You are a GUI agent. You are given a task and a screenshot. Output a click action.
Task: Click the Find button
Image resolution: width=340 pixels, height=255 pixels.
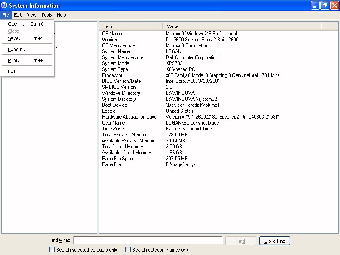click(241, 241)
